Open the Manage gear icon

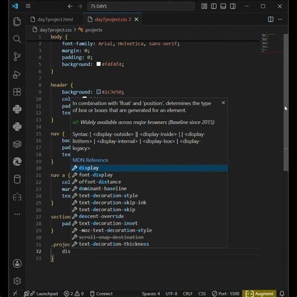click(17, 281)
